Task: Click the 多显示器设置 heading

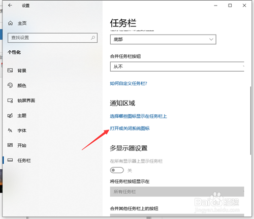Action: (129, 148)
